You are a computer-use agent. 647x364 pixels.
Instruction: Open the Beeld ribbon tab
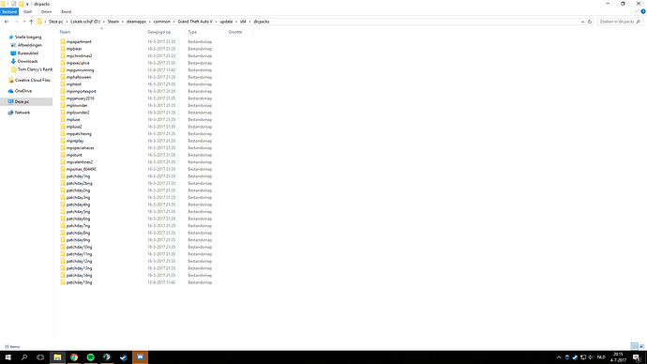coord(66,11)
